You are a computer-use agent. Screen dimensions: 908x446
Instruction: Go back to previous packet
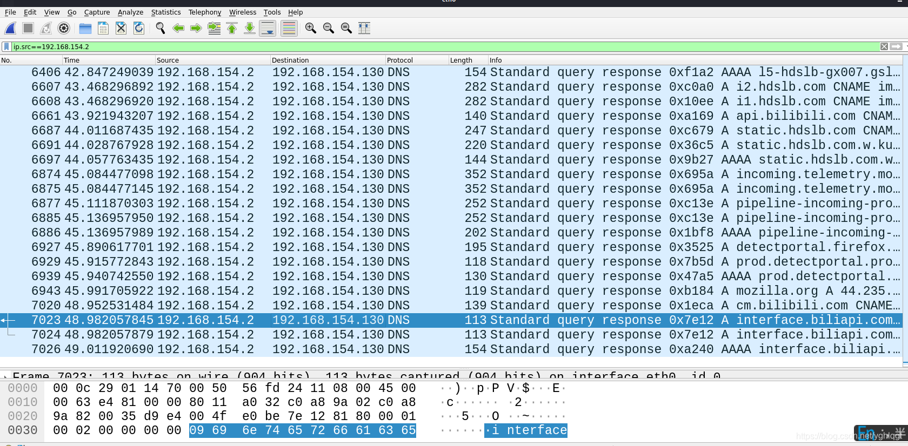tap(178, 28)
